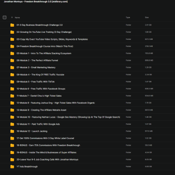Viewport: 175px width, 175px height.
Task: Select '03-Copy My Exact YouTube Video Scripts' name
Action: point(52,39)
